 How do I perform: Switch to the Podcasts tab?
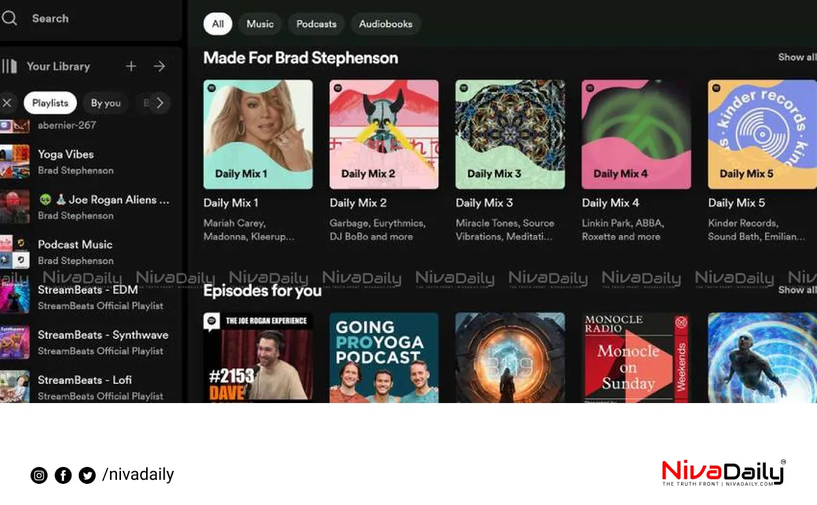tap(316, 24)
